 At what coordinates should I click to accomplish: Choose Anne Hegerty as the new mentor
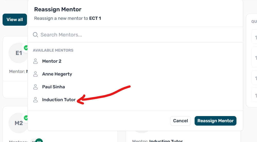(x=57, y=74)
